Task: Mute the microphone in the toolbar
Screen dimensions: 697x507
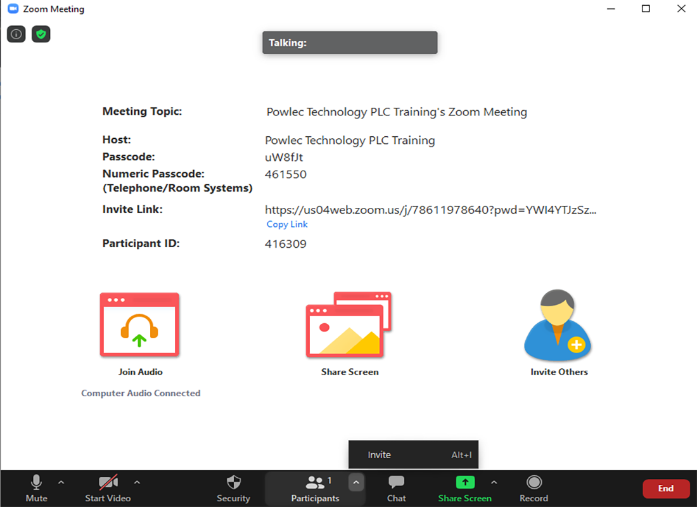Action: [x=37, y=489]
